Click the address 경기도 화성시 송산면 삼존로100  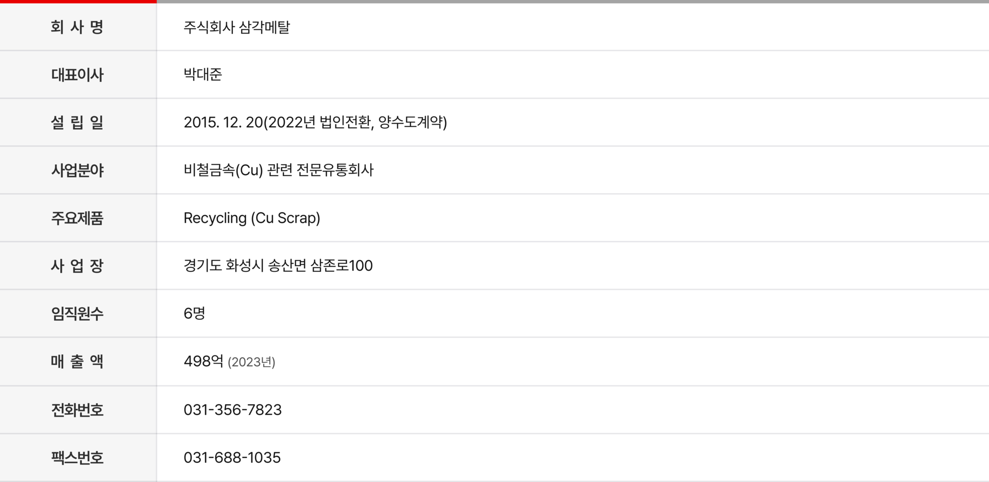pos(278,266)
